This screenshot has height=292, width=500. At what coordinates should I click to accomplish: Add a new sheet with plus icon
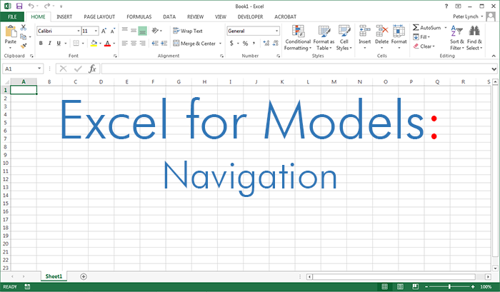point(84,276)
